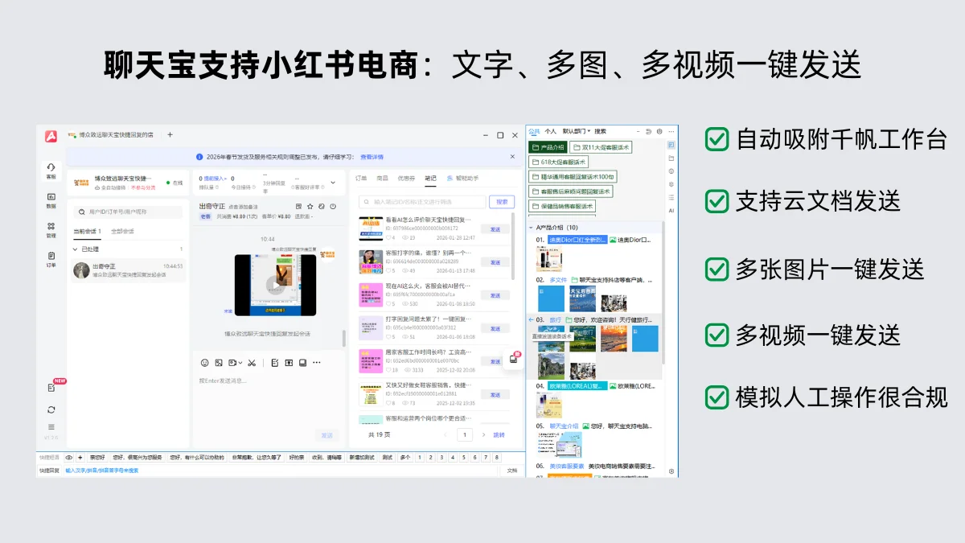Open the 保健品销售客服话术 folder
Viewport: 965px width, 543px height.
click(x=562, y=206)
